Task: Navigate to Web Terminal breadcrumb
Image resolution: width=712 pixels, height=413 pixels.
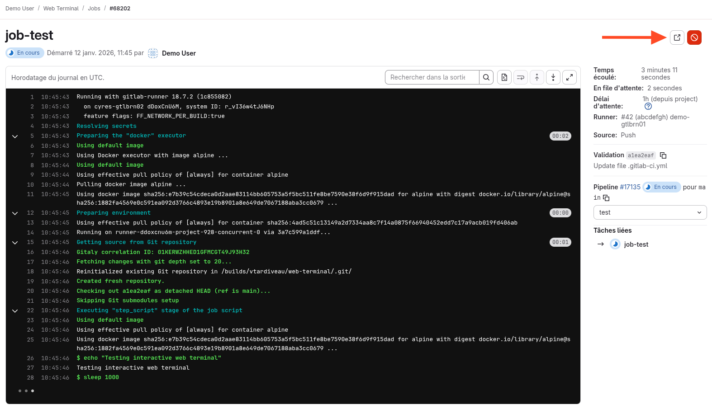Action: tap(61, 9)
